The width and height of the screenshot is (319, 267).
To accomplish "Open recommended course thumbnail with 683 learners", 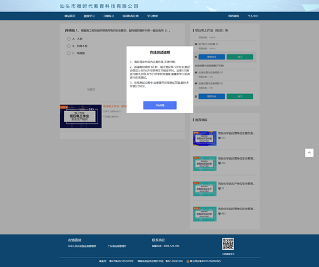I will pos(205,214).
